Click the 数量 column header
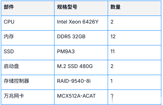The image size is (163, 105). (x=116, y=7)
